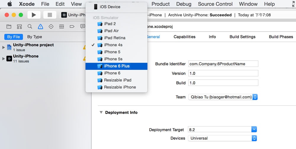296x149 pixels.
Task: Open the Find navigator magnifier icon
Action: 30,26
